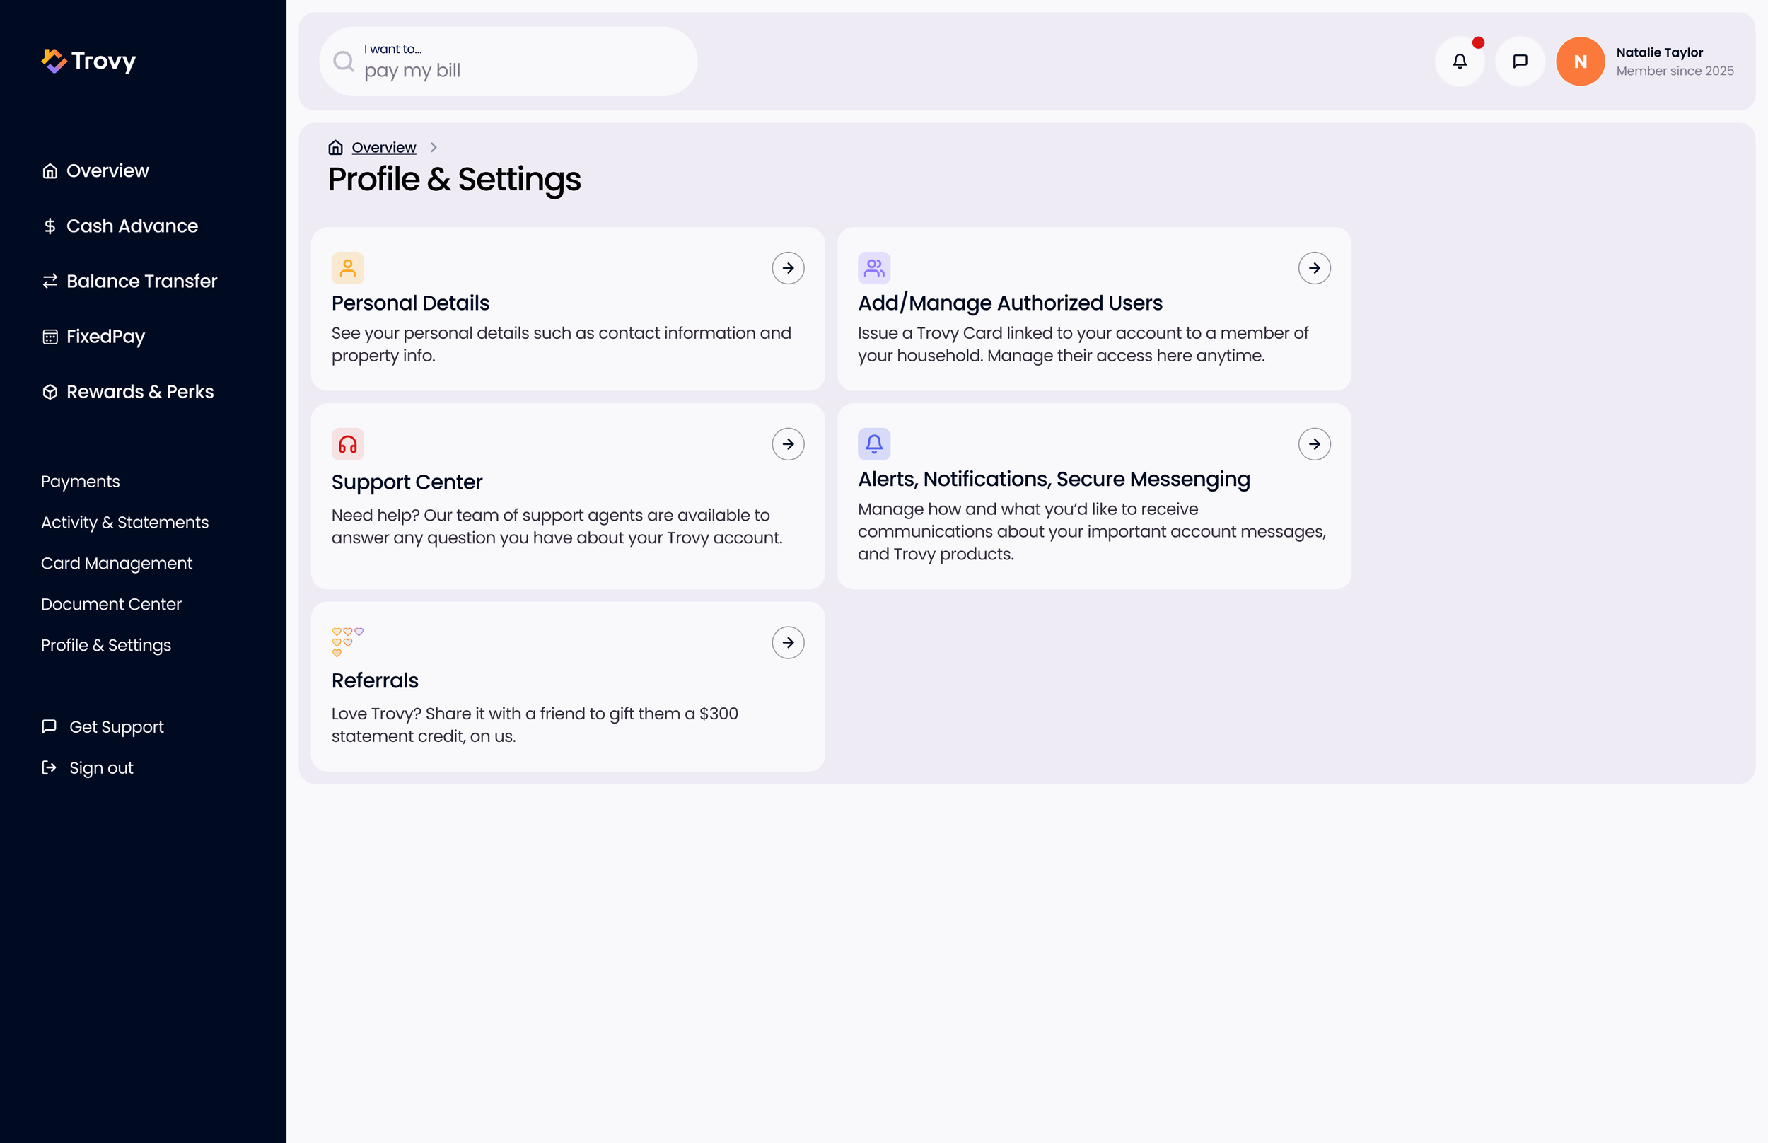This screenshot has height=1143, width=1768.
Task: Open Referrals via arrow button
Action: pos(788,642)
